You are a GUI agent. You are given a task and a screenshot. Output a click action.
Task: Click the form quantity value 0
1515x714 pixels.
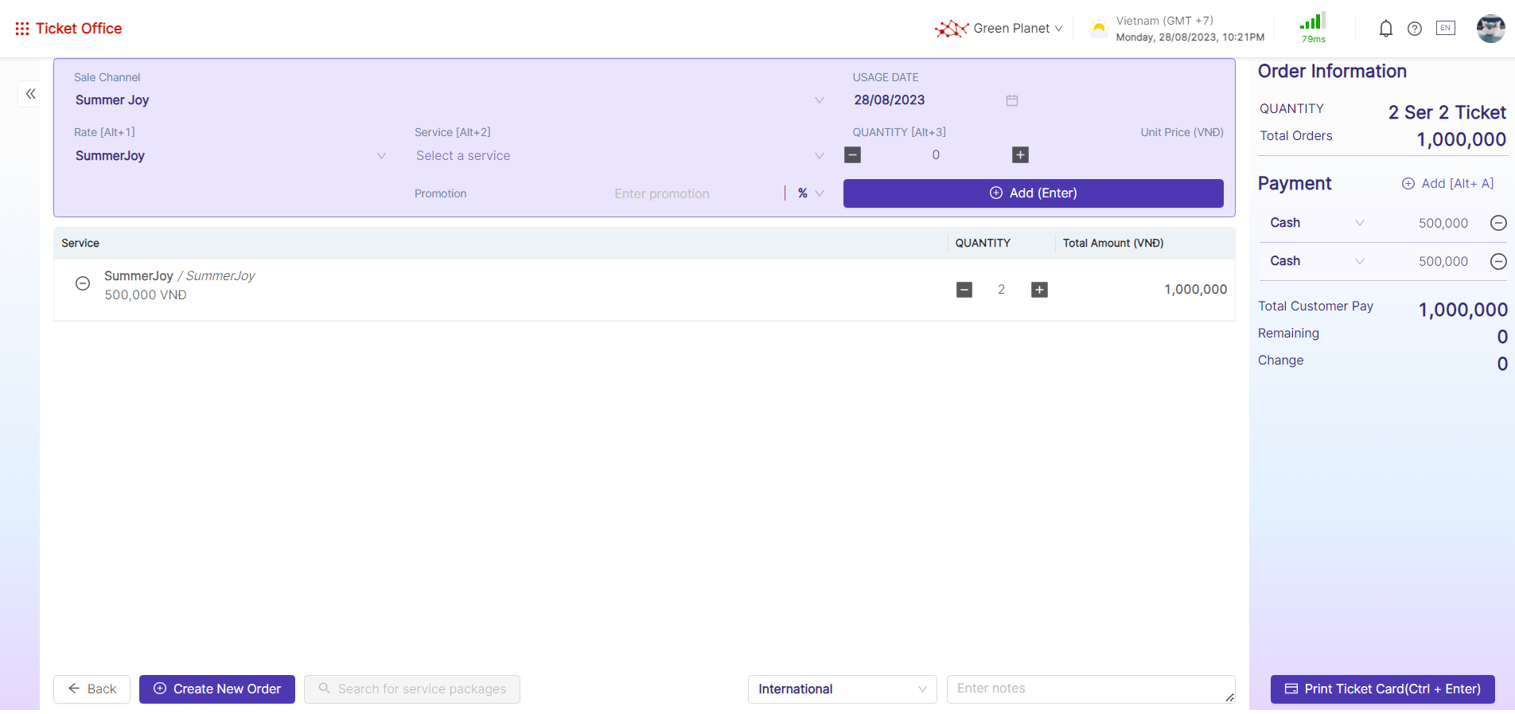(937, 155)
